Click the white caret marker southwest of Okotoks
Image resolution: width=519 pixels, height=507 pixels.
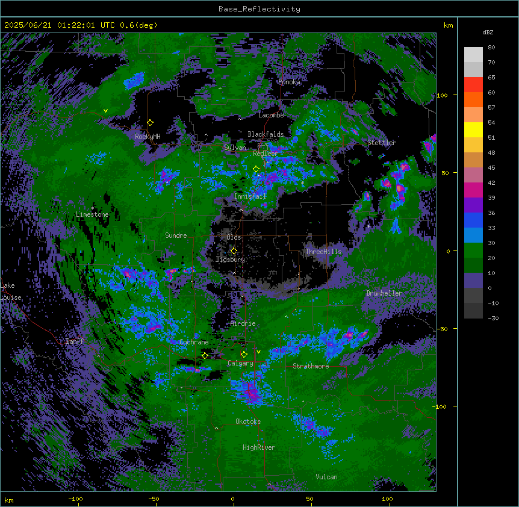[x=217, y=428]
